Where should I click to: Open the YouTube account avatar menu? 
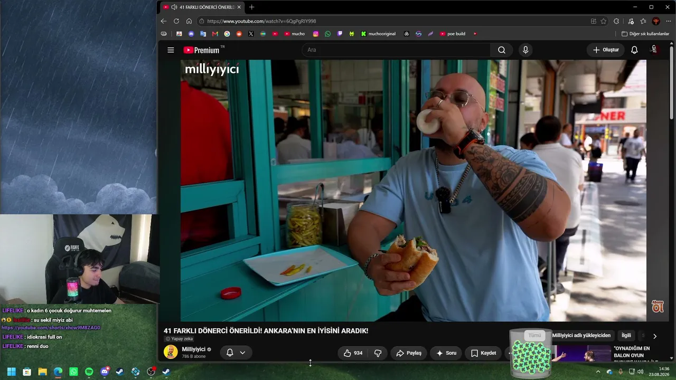pos(654,50)
